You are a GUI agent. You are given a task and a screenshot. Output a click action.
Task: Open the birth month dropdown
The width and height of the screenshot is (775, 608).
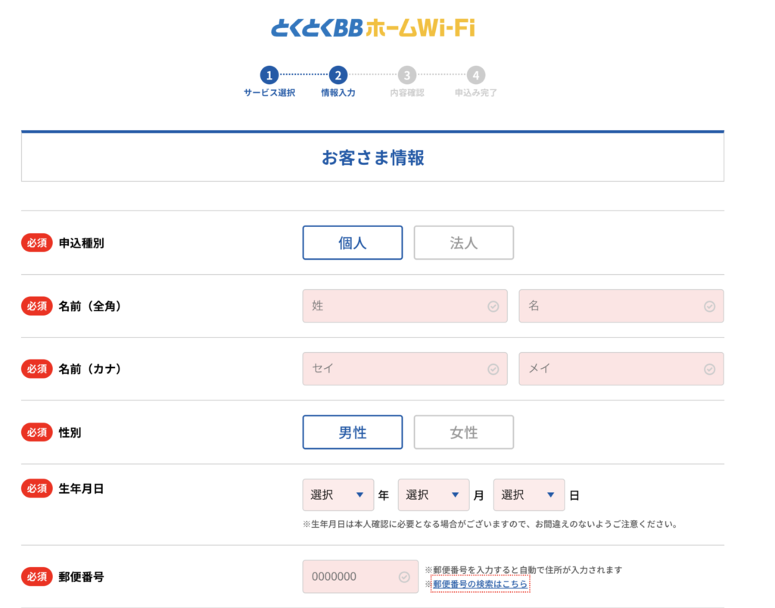tap(434, 494)
